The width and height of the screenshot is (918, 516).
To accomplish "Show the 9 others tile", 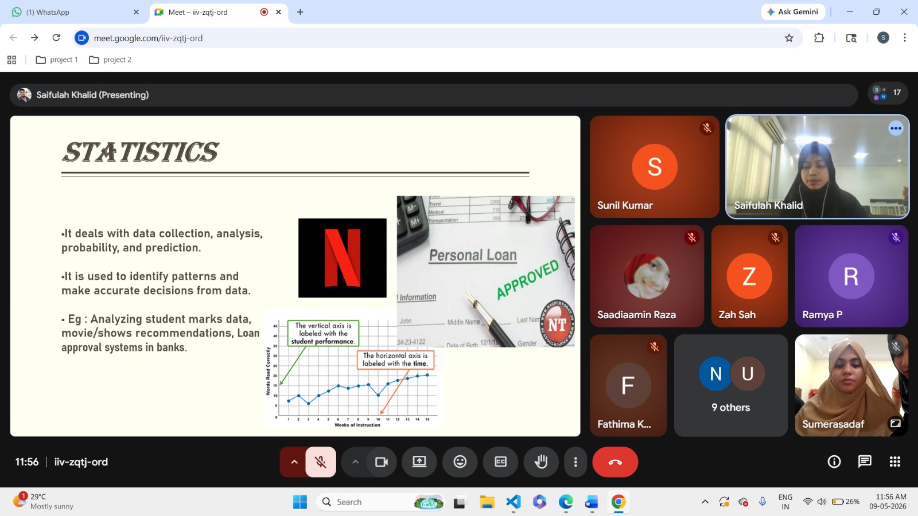I will [x=730, y=386].
